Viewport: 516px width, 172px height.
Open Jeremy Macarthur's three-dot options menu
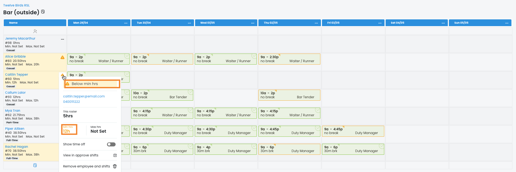click(63, 39)
